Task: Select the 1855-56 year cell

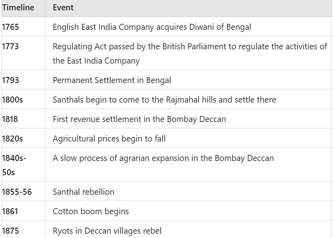Action: (x=17, y=192)
